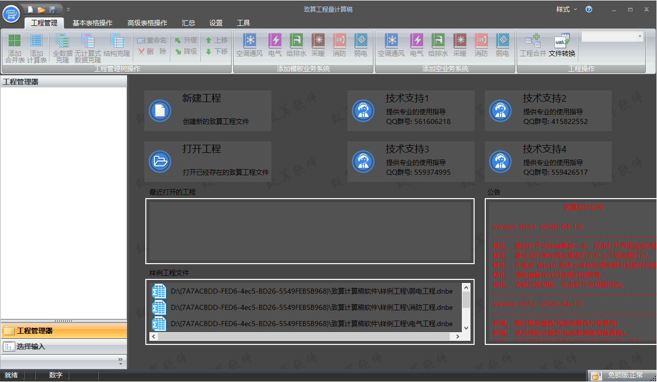Add 电气 in 添加模板业务系统 group
This screenshot has width=657, height=382.
pos(275,45)
